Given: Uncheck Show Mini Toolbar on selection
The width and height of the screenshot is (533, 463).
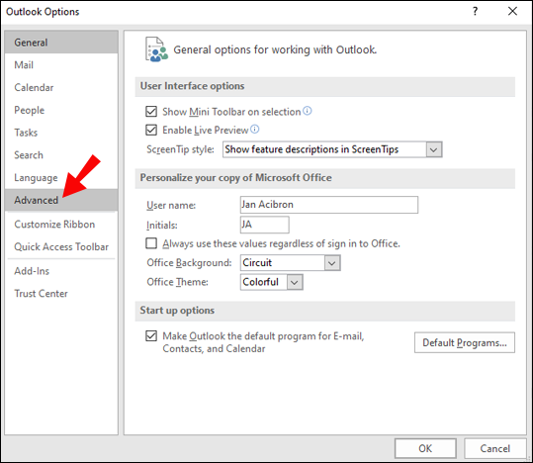Looking at the screenshot, I should [151, 112].
